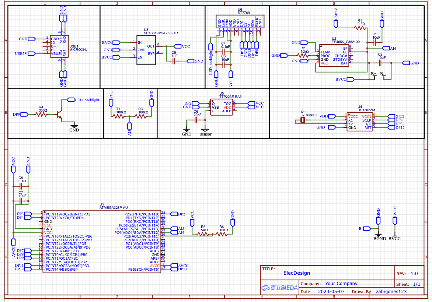Viewport: 432px width, 302px height.
Task: Select the R1 0.5Ω resistor symbol
Action: [x=361, y=29]
